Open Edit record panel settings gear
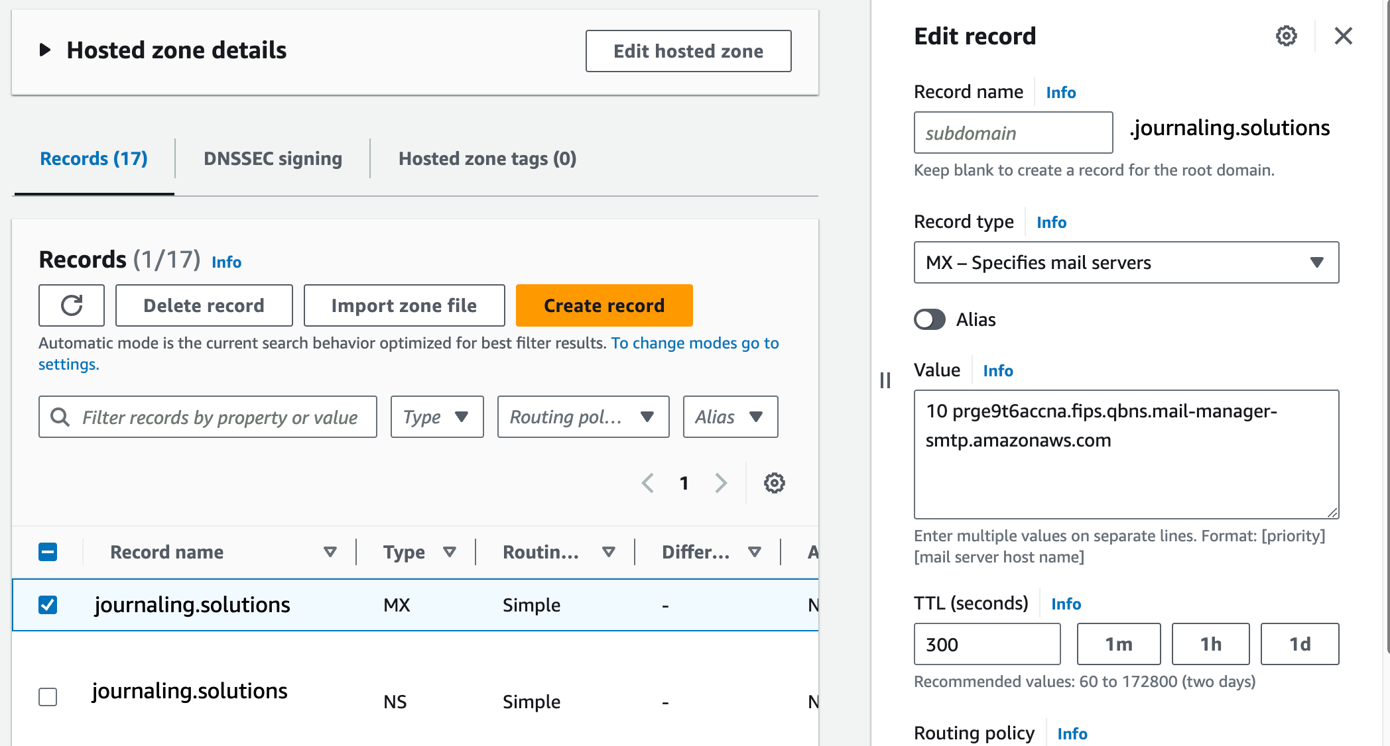1390x746 pixels. 1286,36
